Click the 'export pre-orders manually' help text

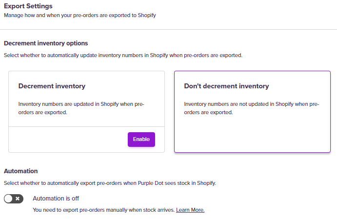pos(103,210)
